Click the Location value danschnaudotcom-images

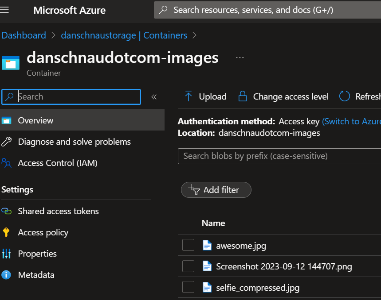(x=269, y=133)
